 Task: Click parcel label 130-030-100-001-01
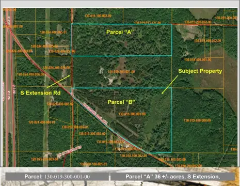[x=93, y=164]
